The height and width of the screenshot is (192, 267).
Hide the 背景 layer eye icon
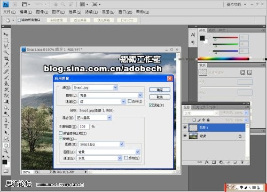click(x=185, y=136)
